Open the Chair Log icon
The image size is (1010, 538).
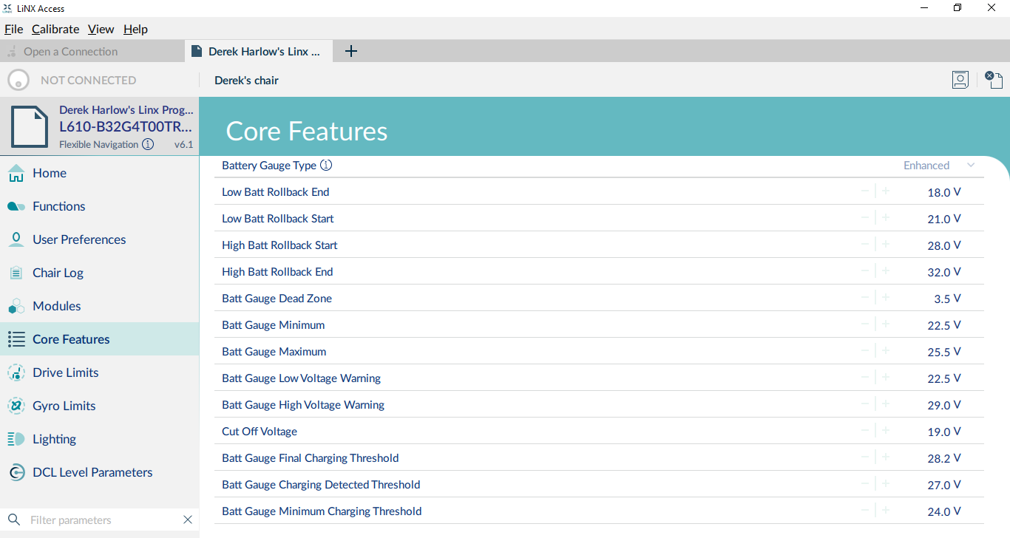click(x=16, y=273)
